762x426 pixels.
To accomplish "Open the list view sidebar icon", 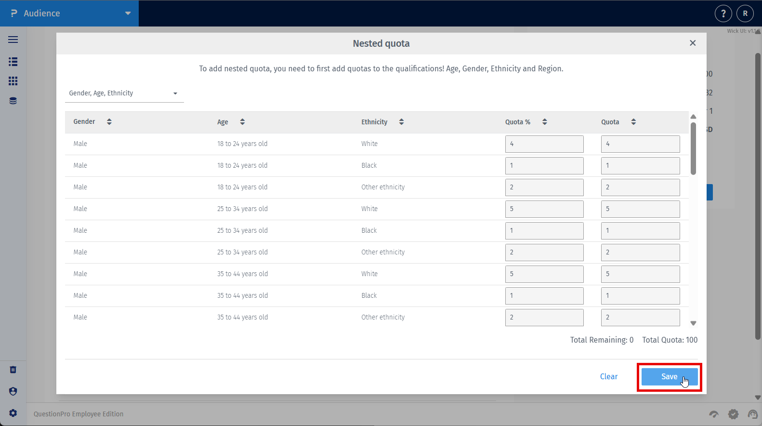I will point(13,62).
